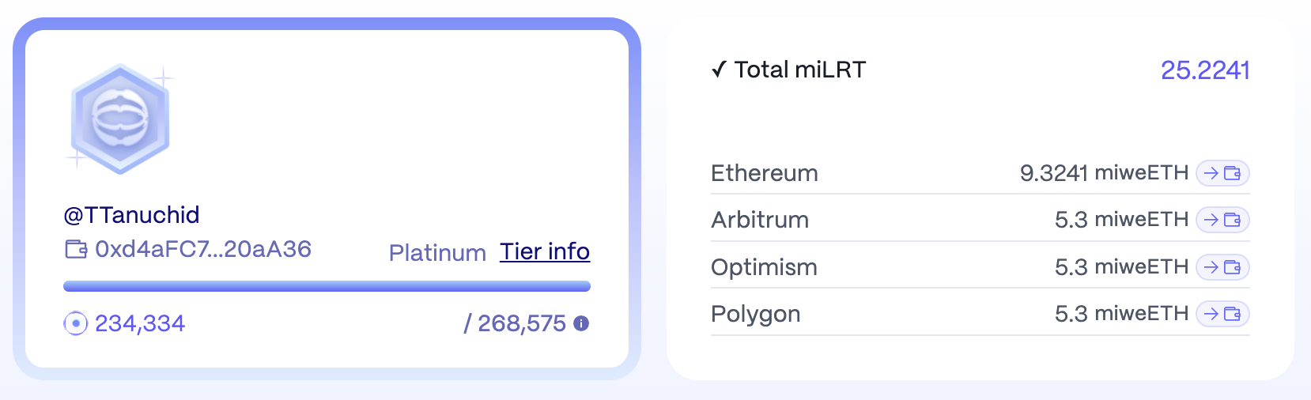
Task: Open Arbitrum transfer-to-wallet button
Action: [1222, 220]
